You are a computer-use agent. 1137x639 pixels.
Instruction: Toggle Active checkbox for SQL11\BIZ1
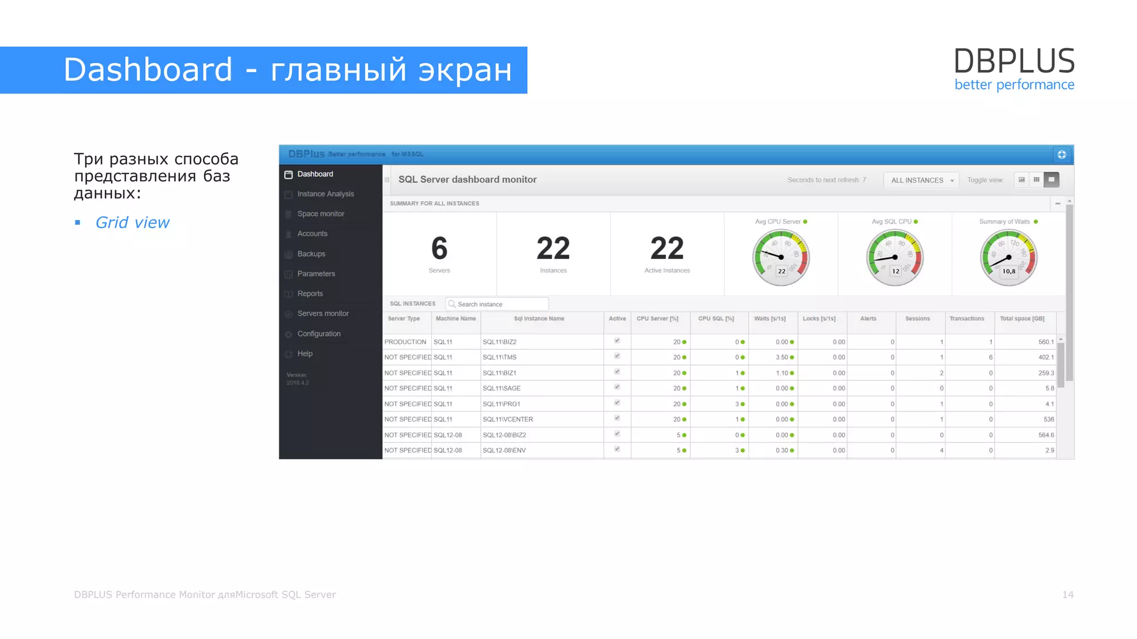(x=617, y=372)
